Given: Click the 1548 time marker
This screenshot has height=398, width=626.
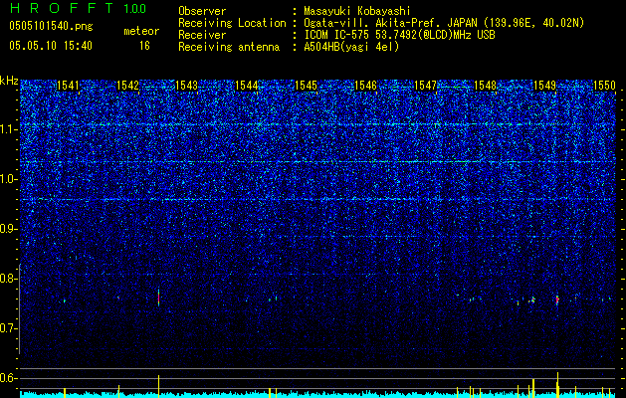Looking at the screenshot, I should click(485, 86).
